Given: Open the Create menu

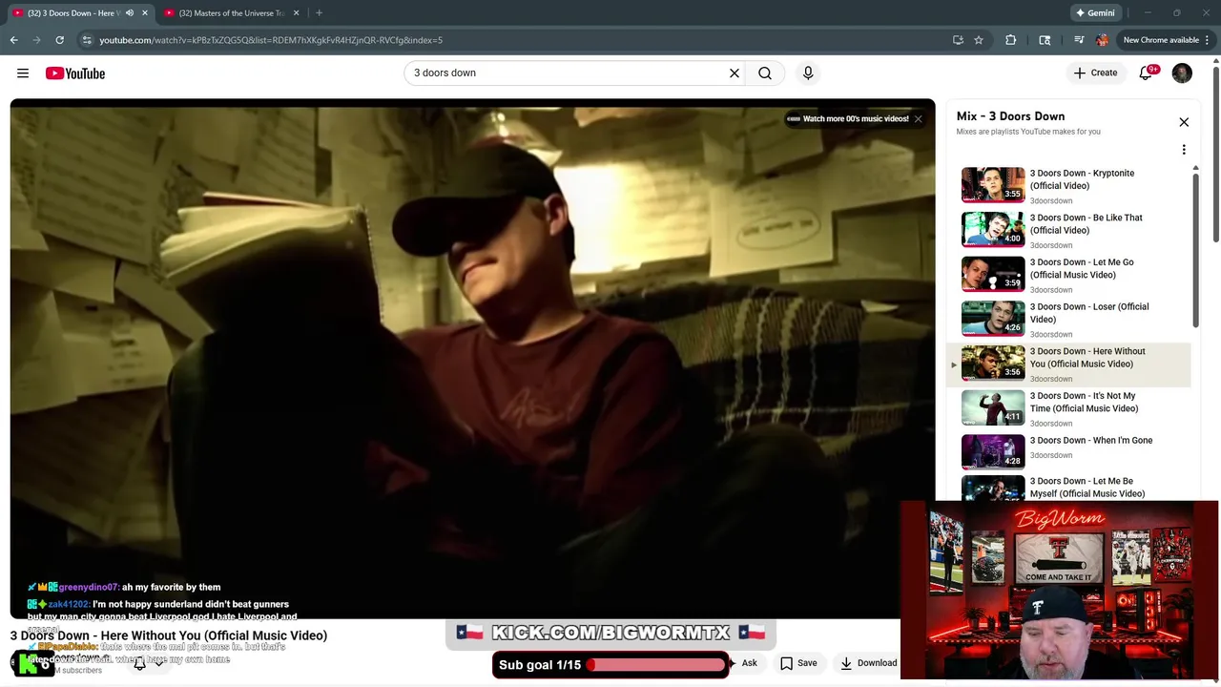Looking at the screenshot, I should coord(1095,73).
